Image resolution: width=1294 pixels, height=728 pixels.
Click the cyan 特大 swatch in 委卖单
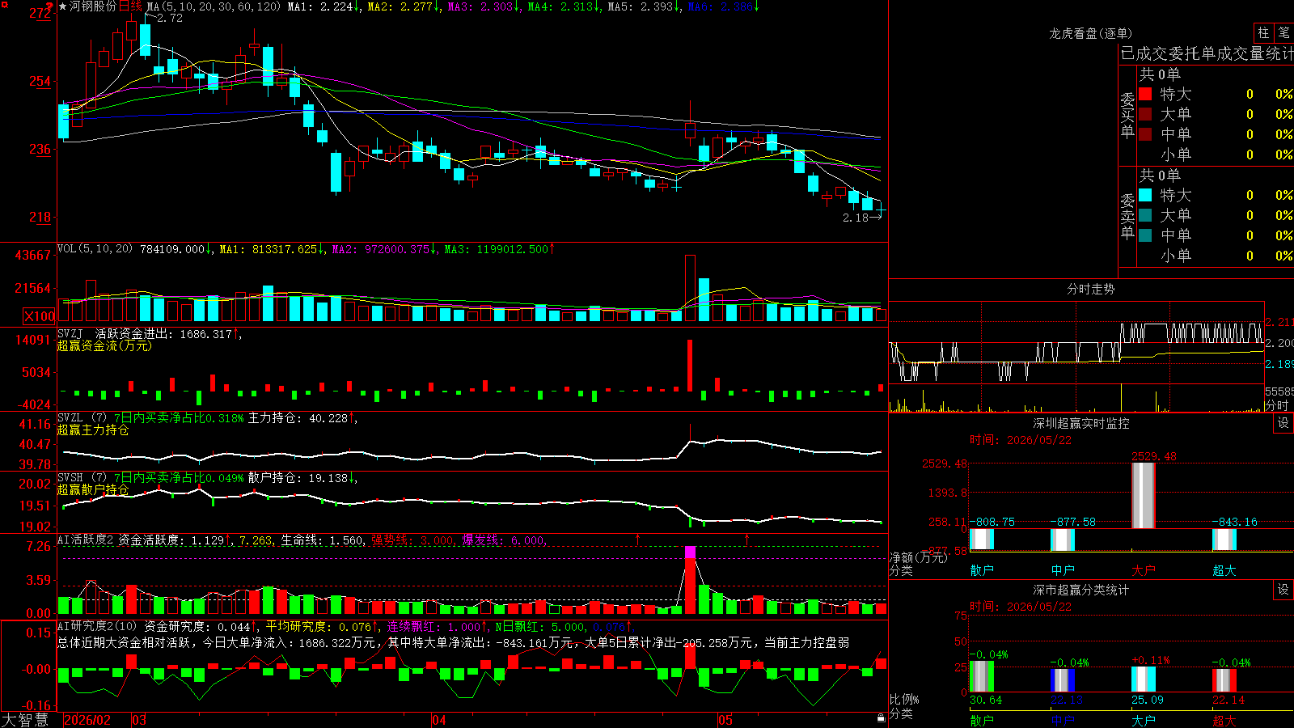[1145, 195]
